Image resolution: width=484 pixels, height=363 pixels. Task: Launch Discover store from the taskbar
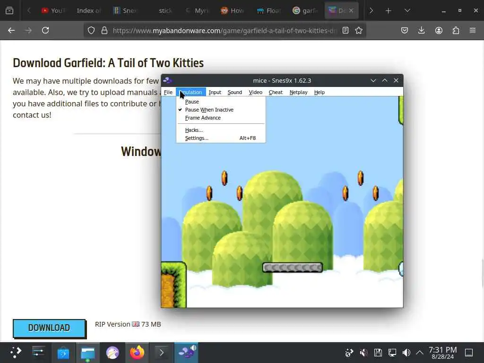click(63, 353)
